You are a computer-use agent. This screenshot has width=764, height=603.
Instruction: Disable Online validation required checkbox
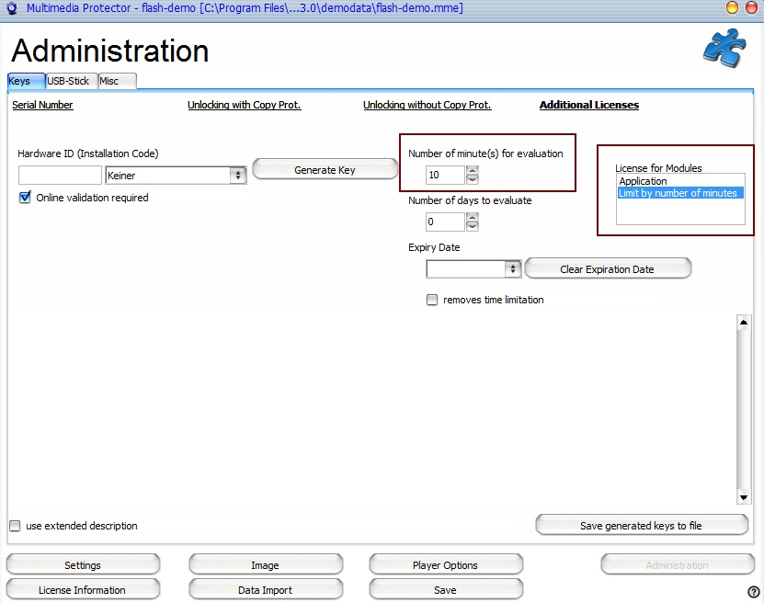(x=25, y=198)
